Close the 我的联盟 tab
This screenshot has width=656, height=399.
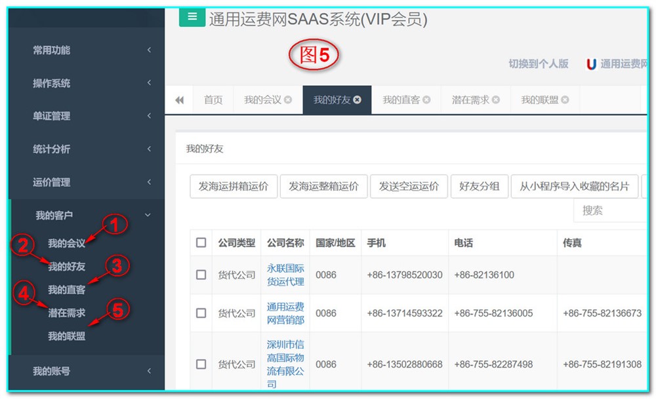(x=565, y=100)
